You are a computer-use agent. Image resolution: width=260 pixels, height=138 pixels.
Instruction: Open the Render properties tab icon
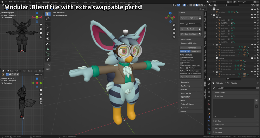coord(209,88)
